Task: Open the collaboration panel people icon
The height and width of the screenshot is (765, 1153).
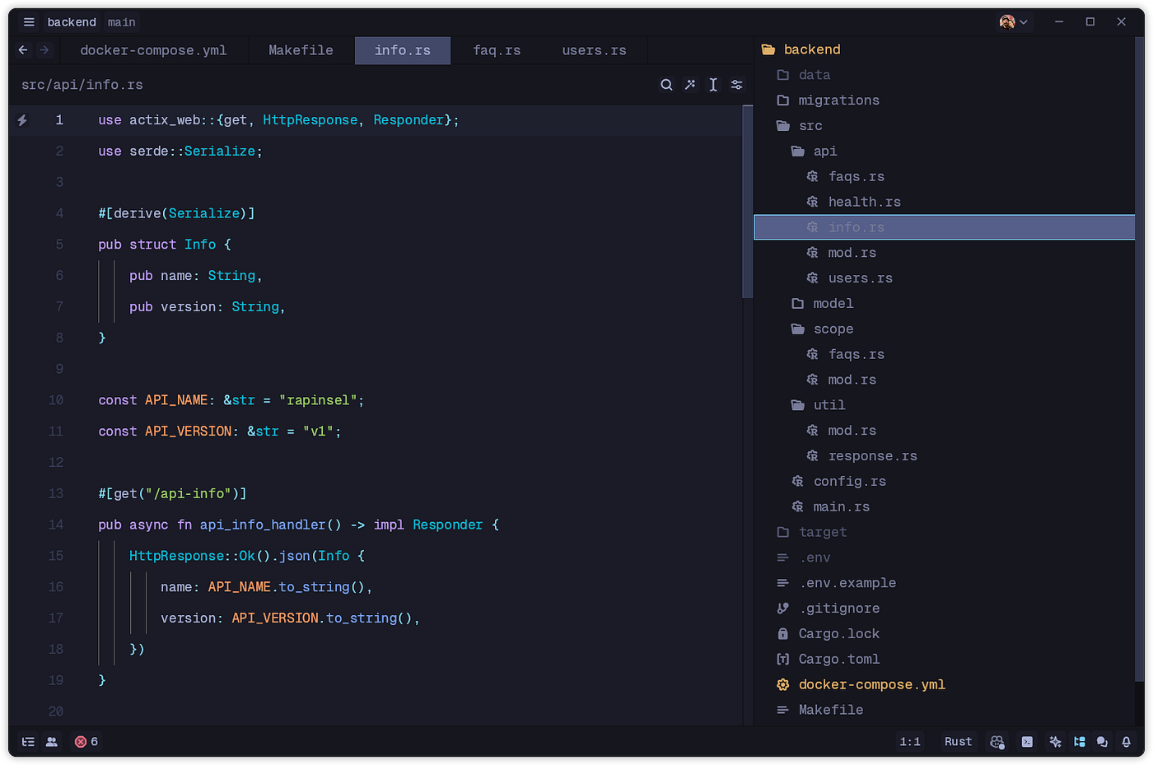Action: click(x=52, y=742)
